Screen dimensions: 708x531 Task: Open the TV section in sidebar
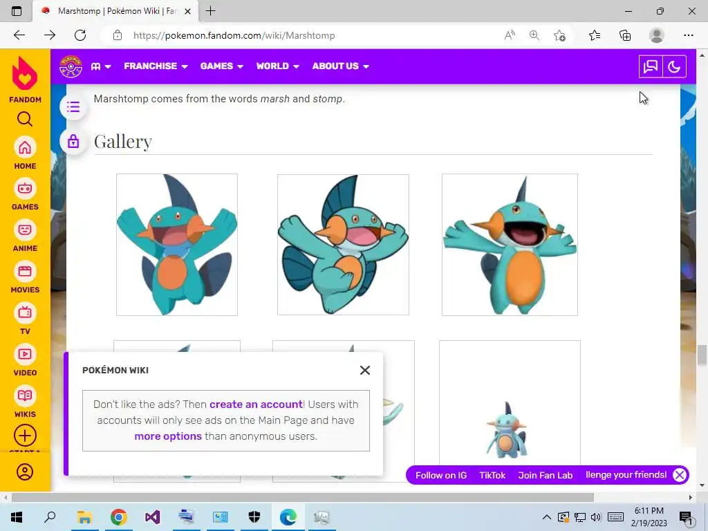25,313
